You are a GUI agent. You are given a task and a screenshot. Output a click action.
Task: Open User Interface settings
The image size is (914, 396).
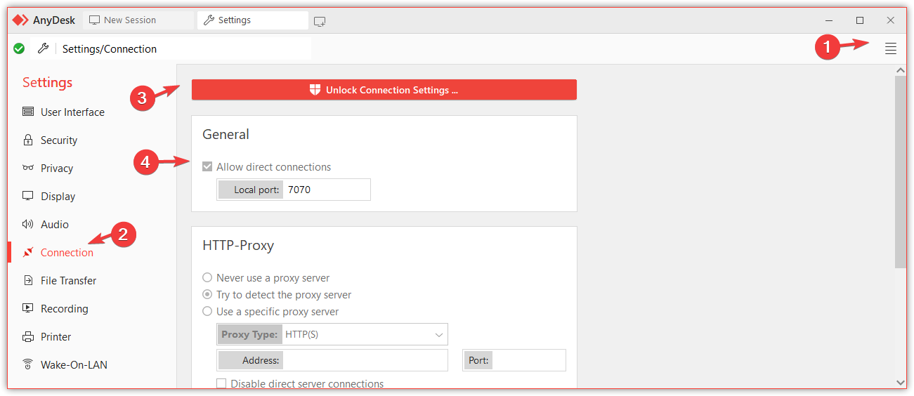[72, 112]
